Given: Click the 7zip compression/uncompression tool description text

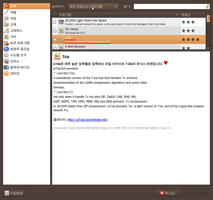Looking at the screenshot, I should (x=87, y=41).
